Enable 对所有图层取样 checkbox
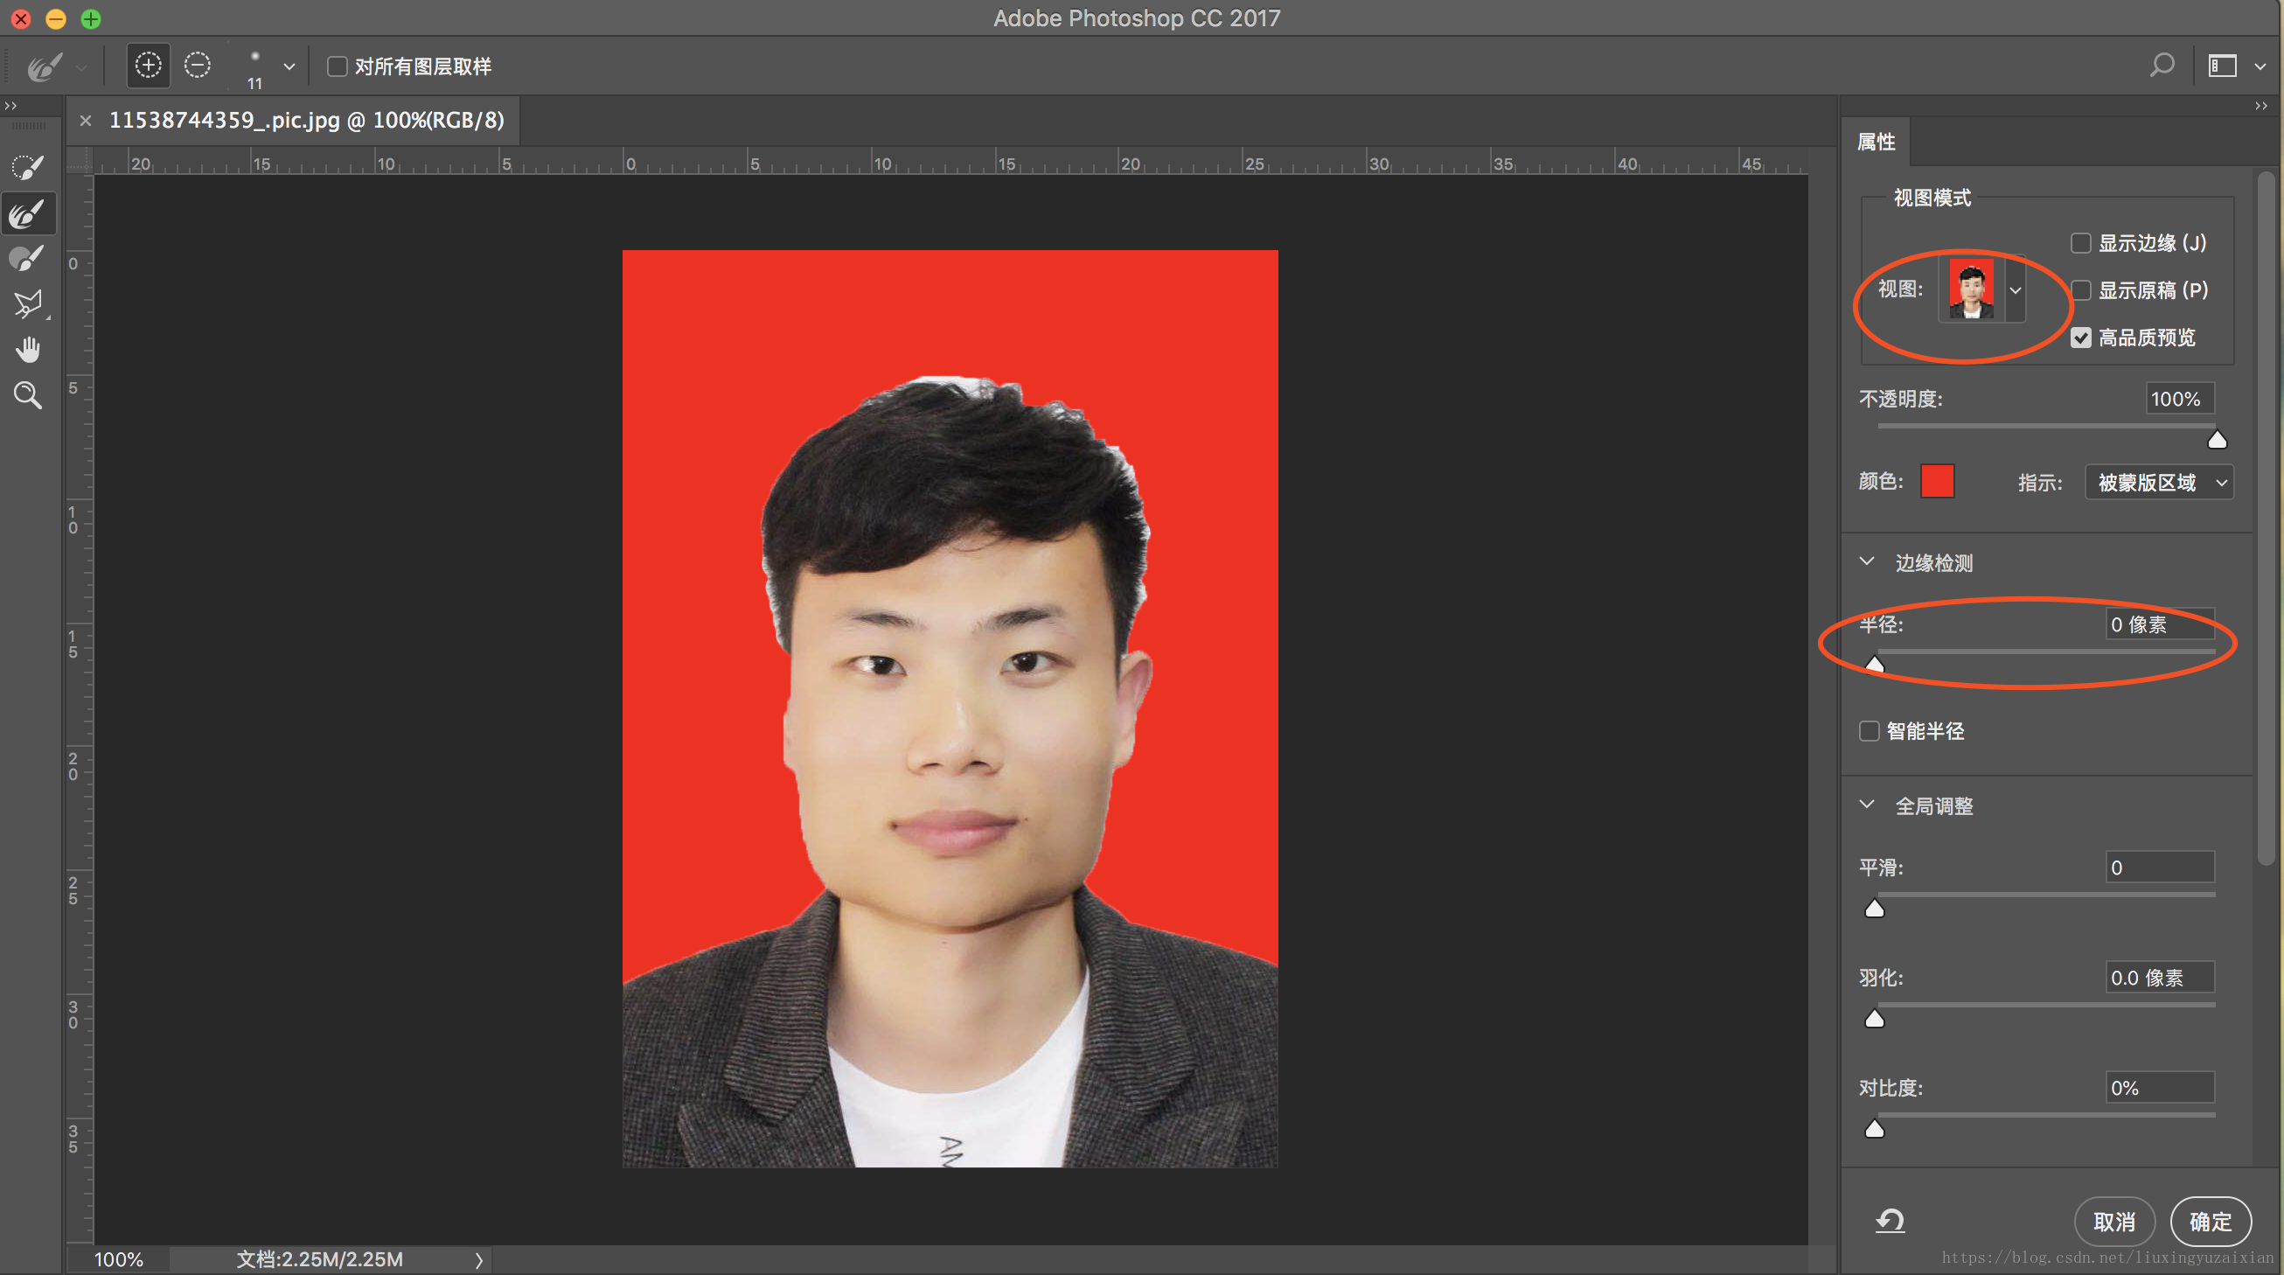The height and width of the screenshot is (1275, 2284). pyautogui.click(x=337, y=66)
